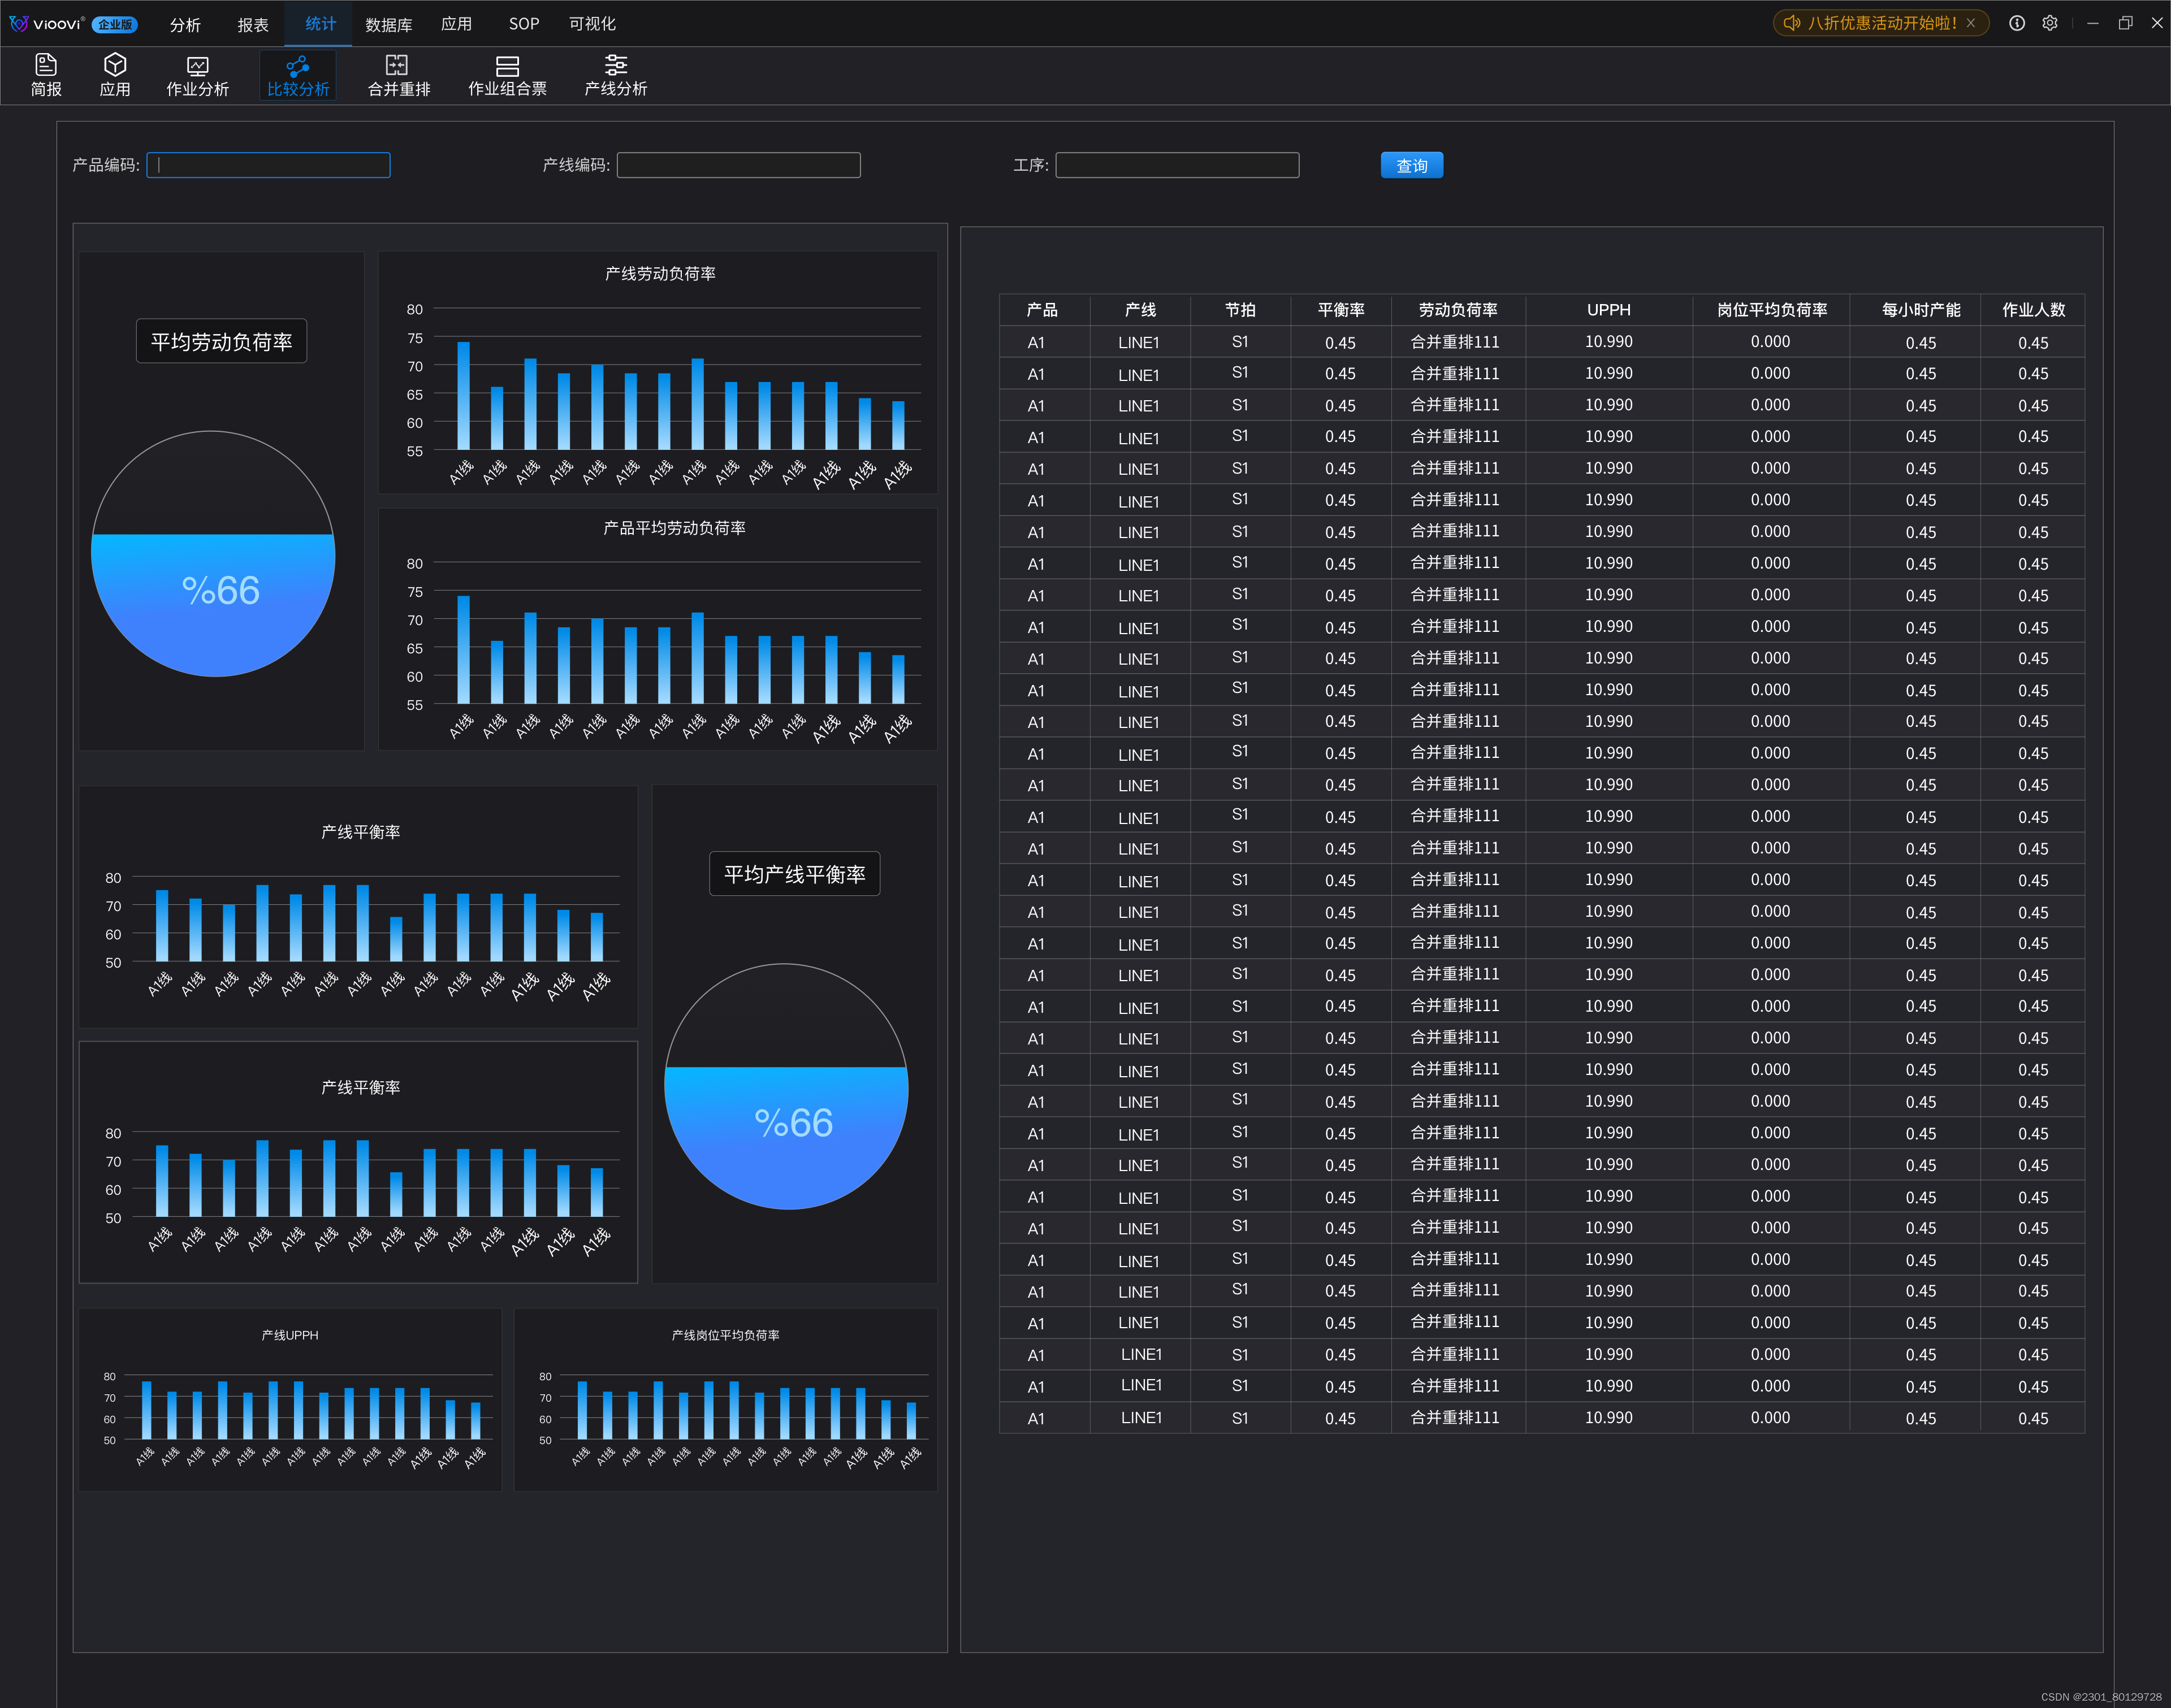Open the SOP menu tab
This screenshot has width=2171, height=1708.
(x=523, y=23)
